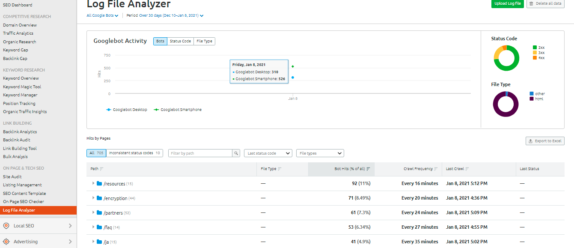
Task: Open Traffic Analytics in sidebar
Action: tap(18, 33)
